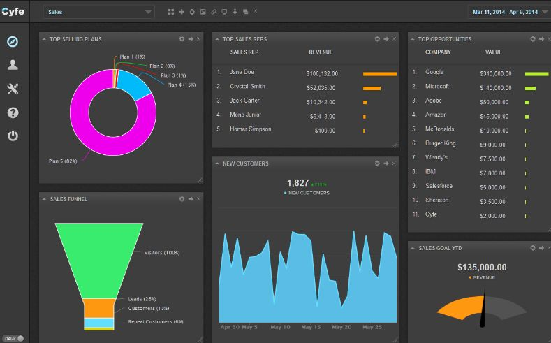Click the duplicate dashboard icon in toolbar

tap(245, 12)
